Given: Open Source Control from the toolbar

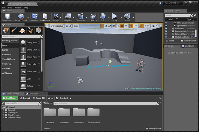Looking at the screenshot, I should coord(21,17).
